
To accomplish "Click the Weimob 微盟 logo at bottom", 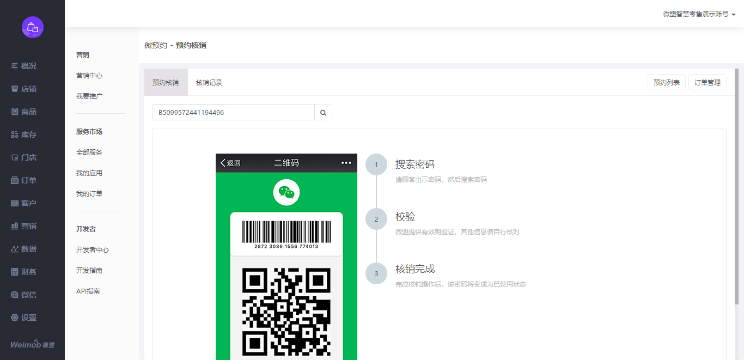I will tap(32, 344).
